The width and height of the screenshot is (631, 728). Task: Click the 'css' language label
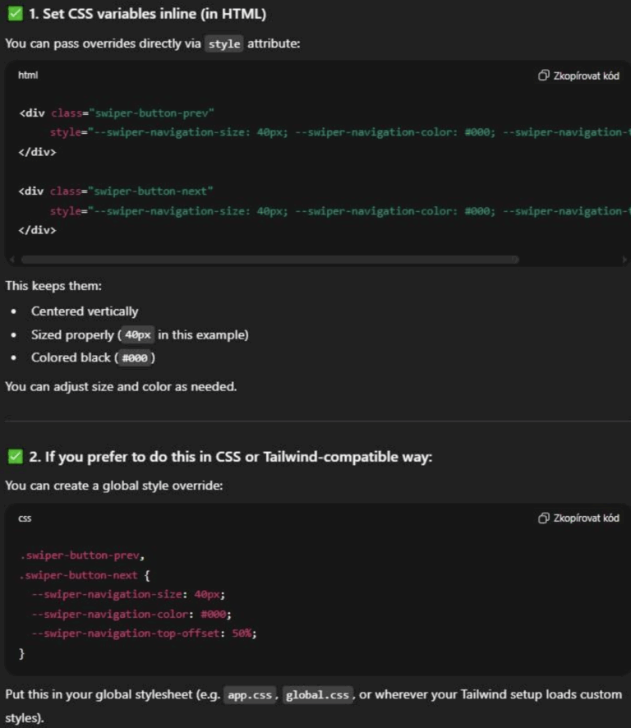pos(25,518)
